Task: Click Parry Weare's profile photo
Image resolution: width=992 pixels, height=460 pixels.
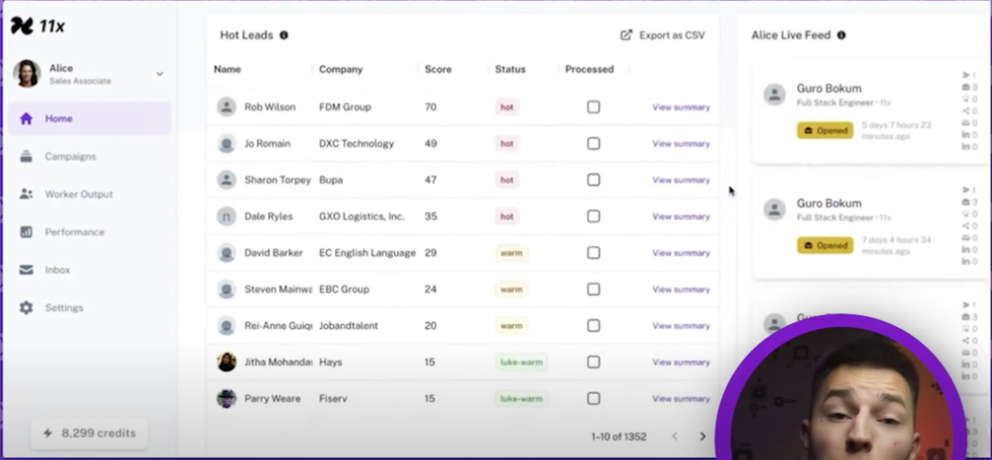Action: click(227, 398)
